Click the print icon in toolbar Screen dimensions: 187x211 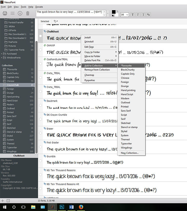click(x=5, y=13)
